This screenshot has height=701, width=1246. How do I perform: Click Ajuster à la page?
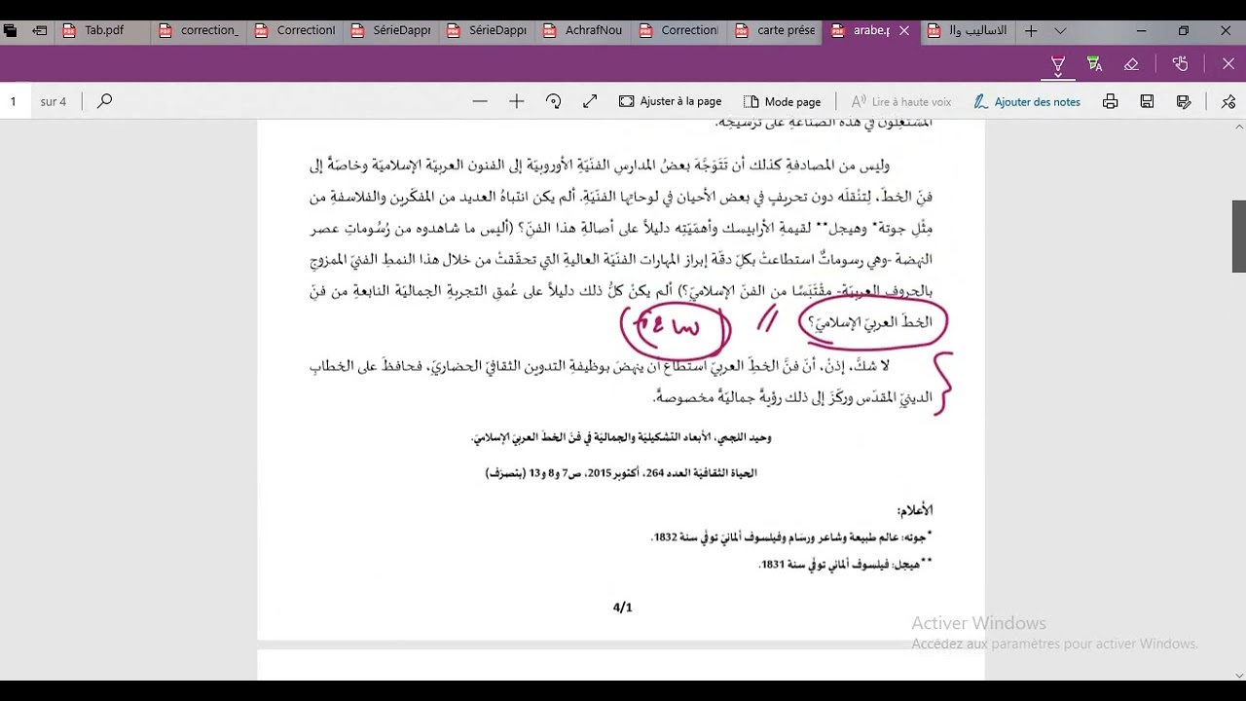click(670, 101)
